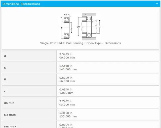Select the 5.3150 in Da max value

click(x=66, y=113)
